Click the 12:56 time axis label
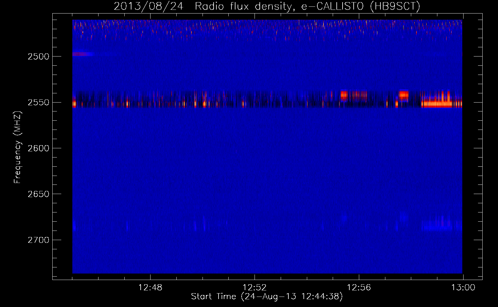 (x=359, y=288)
